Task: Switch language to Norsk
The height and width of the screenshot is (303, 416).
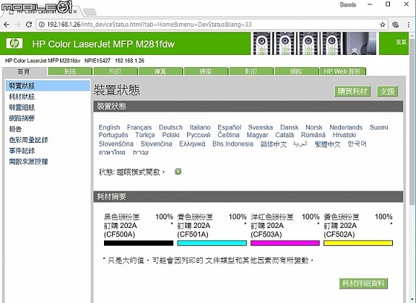Action: [x=314, y=128]
